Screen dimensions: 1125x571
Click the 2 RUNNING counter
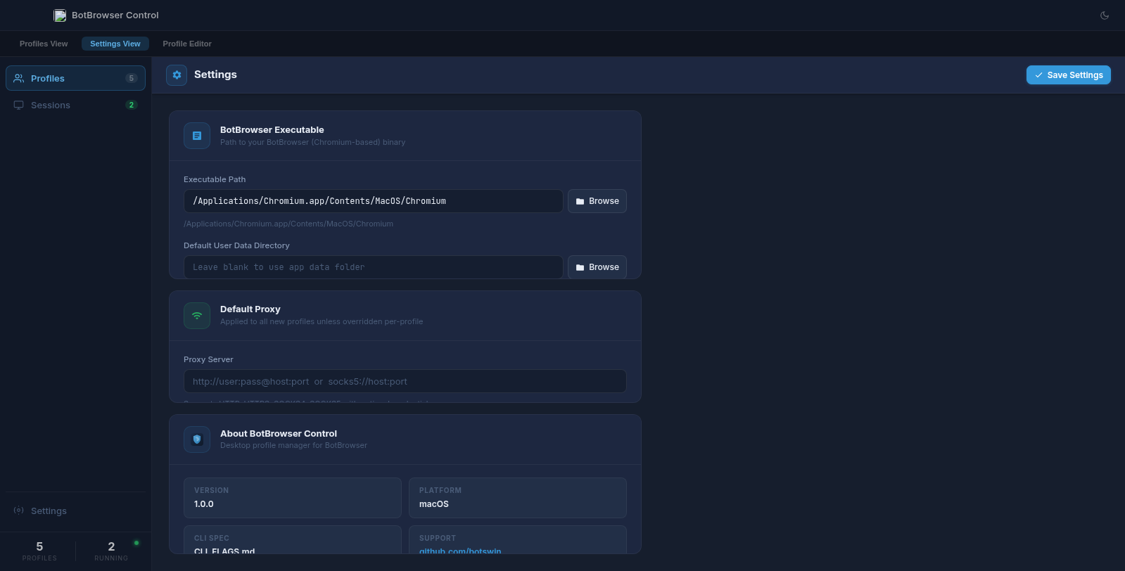tap(111, 551)
